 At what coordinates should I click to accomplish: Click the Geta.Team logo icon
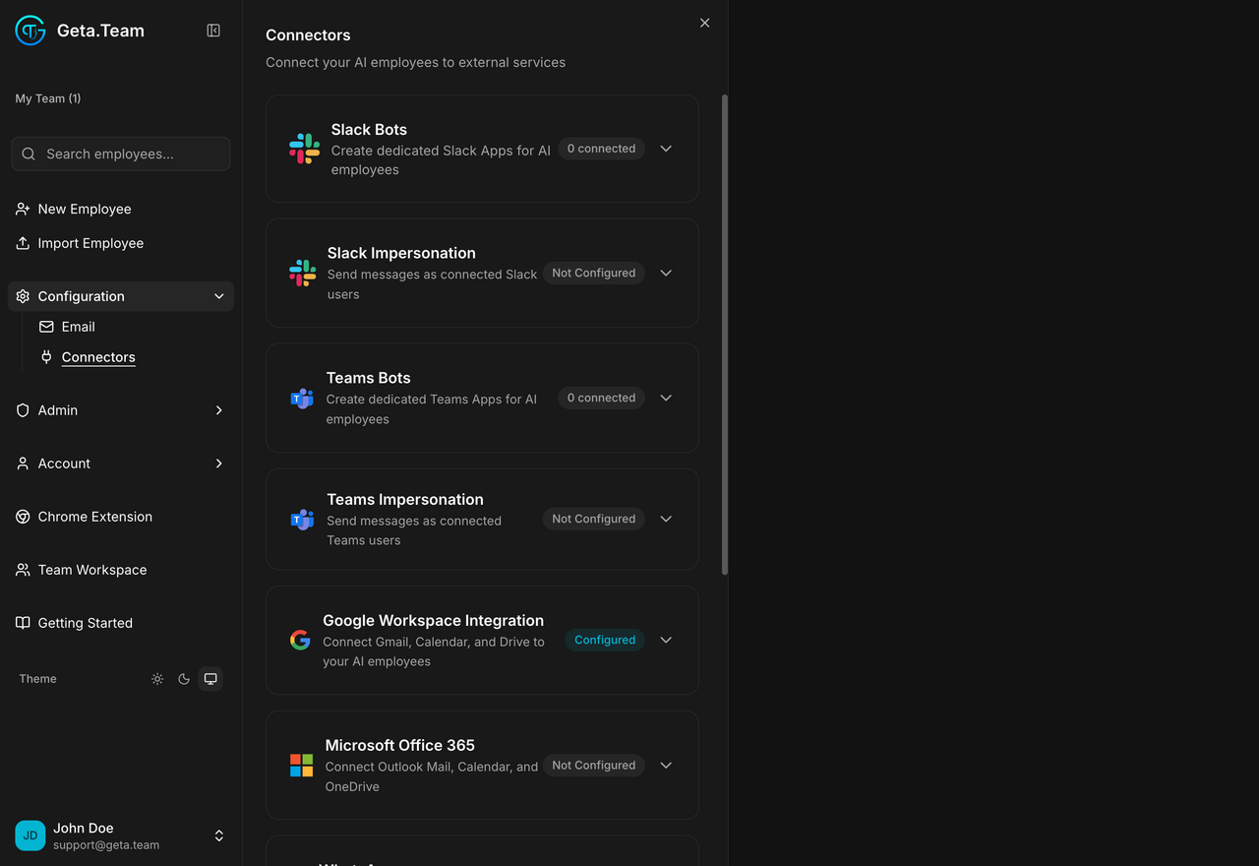coord(30,31)
